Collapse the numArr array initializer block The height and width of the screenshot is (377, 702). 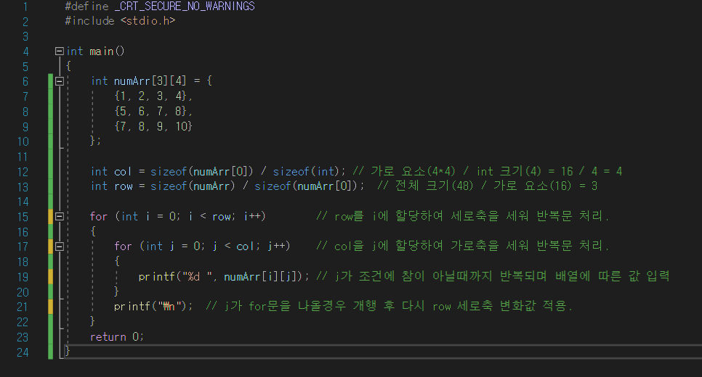(59, 81)
